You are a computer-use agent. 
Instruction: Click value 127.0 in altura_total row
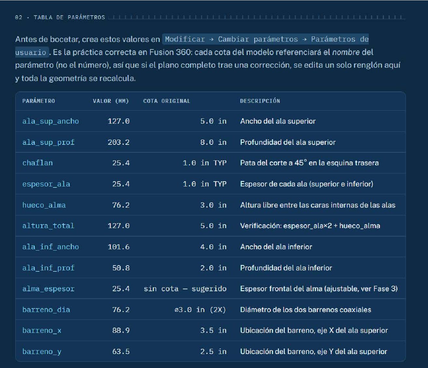[x=118, y=225]
